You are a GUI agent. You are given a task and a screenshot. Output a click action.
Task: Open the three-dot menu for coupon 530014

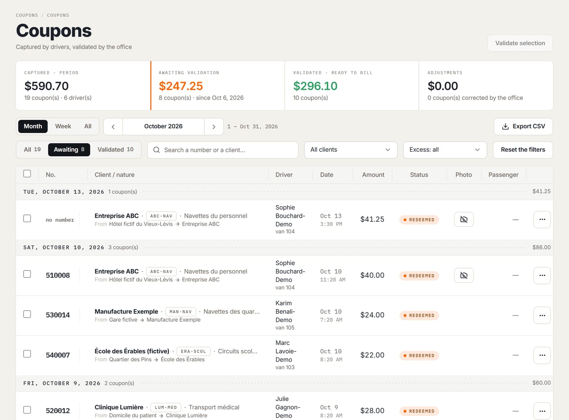(x=542, y=315)
